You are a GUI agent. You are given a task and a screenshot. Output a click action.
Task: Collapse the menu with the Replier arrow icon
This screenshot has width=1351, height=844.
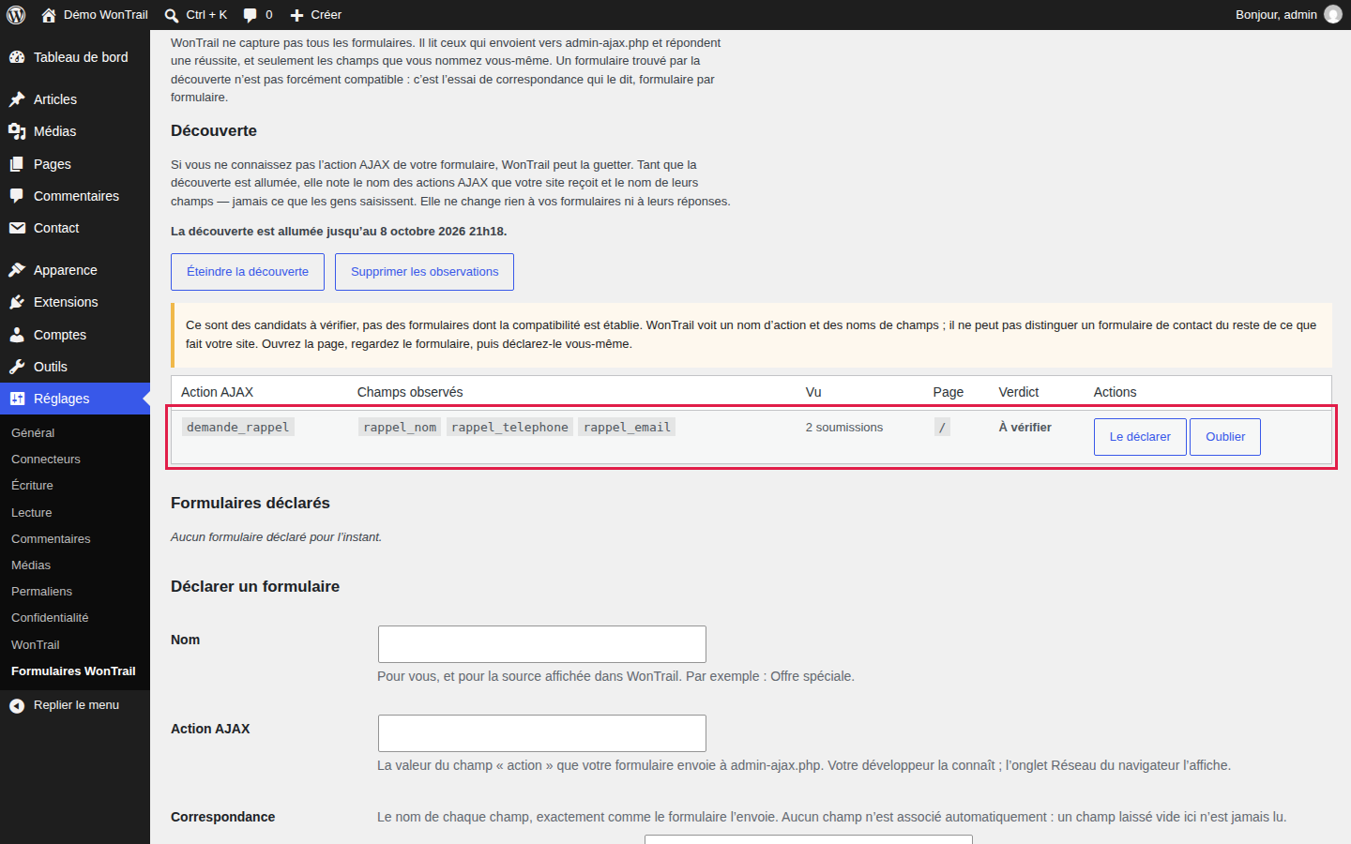pos(17,705)
